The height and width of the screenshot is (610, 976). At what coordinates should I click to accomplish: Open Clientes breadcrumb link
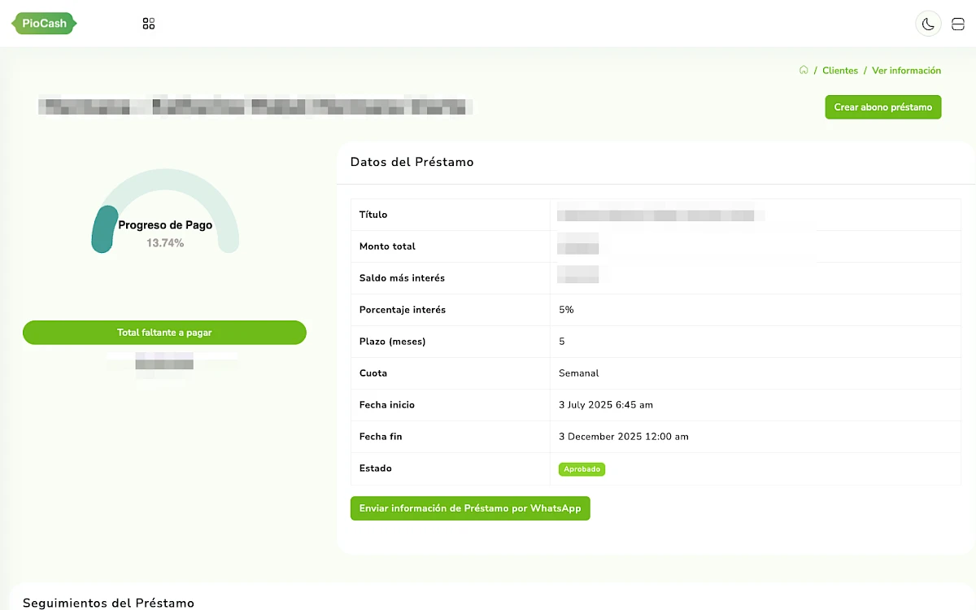click(840, 71)
